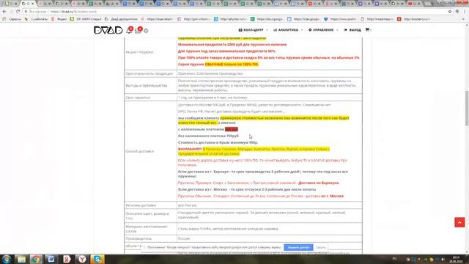Open the shopping cart icon in site header
Viewport: 469px width, 264px height.
368,30
